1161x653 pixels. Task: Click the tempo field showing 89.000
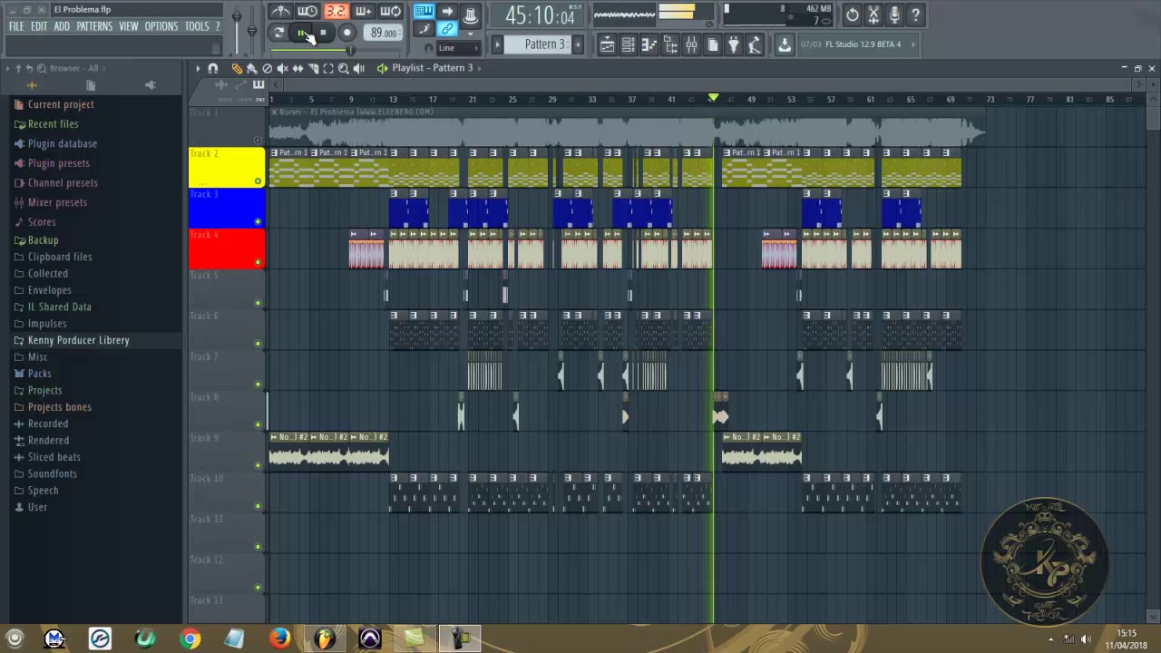383,33
